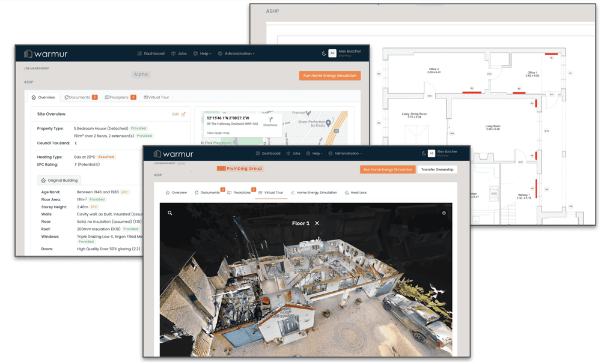This screenshot has height=362, width=601.
Task: Open Dashboard in the Alpha job window
Action: click(151, 53)
